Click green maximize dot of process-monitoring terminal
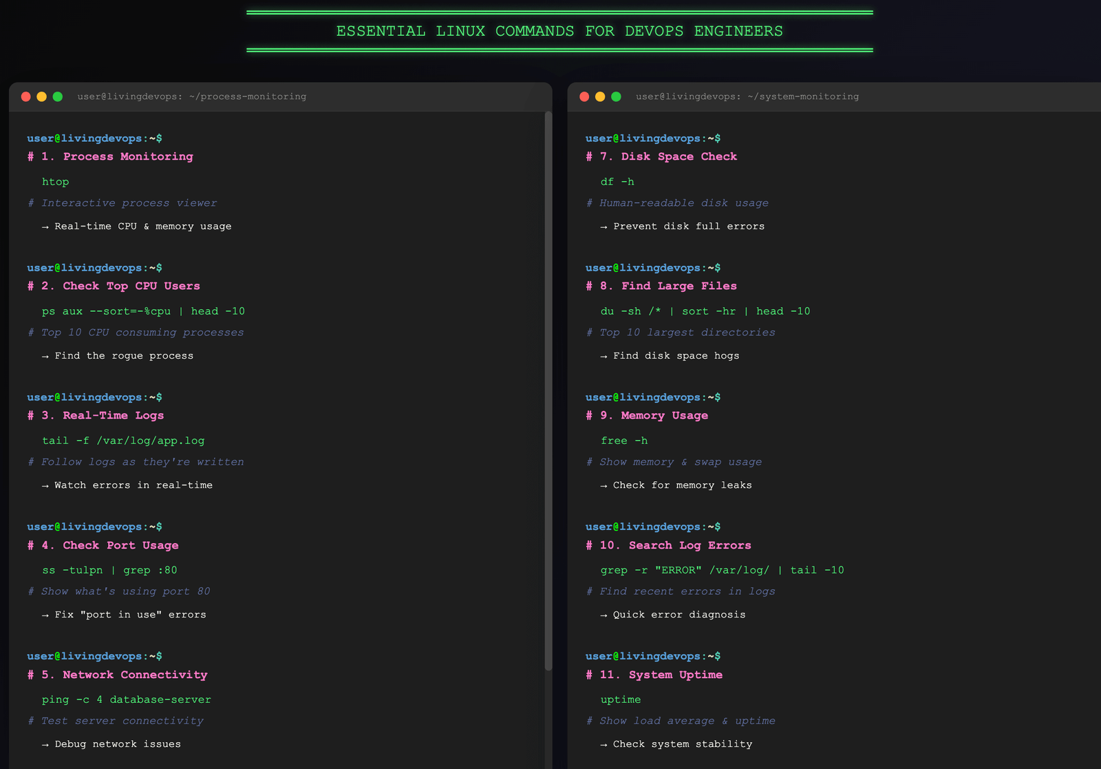Image resolution: width=1101 pixels, height=769 pixels. [58, 96]
